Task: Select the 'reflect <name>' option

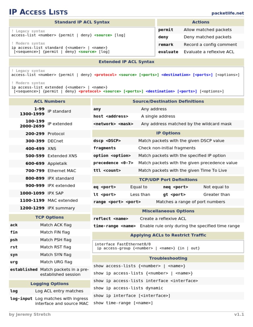Action: pos(111,218)
